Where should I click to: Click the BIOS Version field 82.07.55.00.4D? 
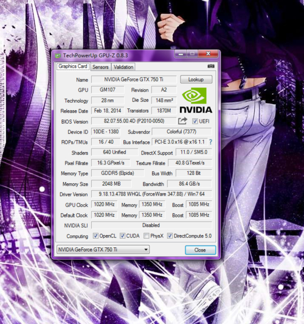134,121
